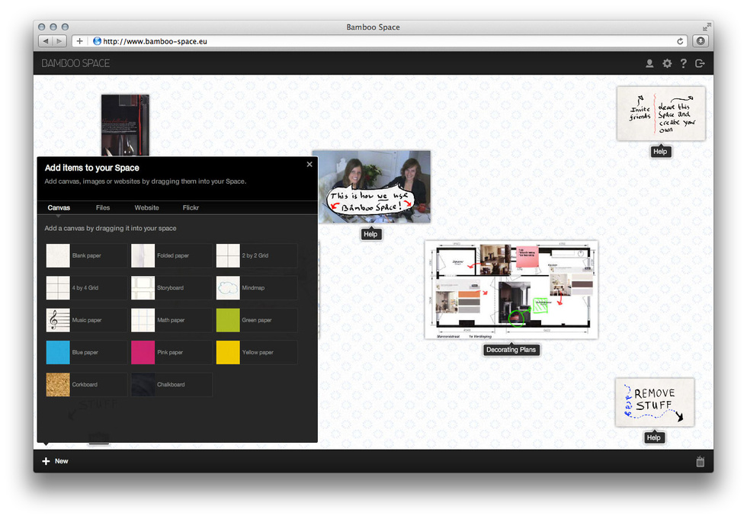The height and width of the screenshot is (519, 747).
Task: Close the Add items panel
Action: tap(309, 165)
